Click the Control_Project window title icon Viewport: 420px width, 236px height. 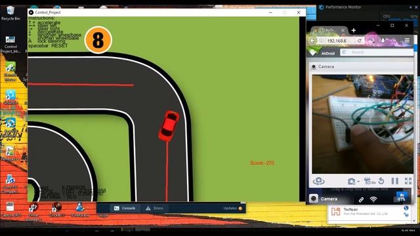[31, 12]
